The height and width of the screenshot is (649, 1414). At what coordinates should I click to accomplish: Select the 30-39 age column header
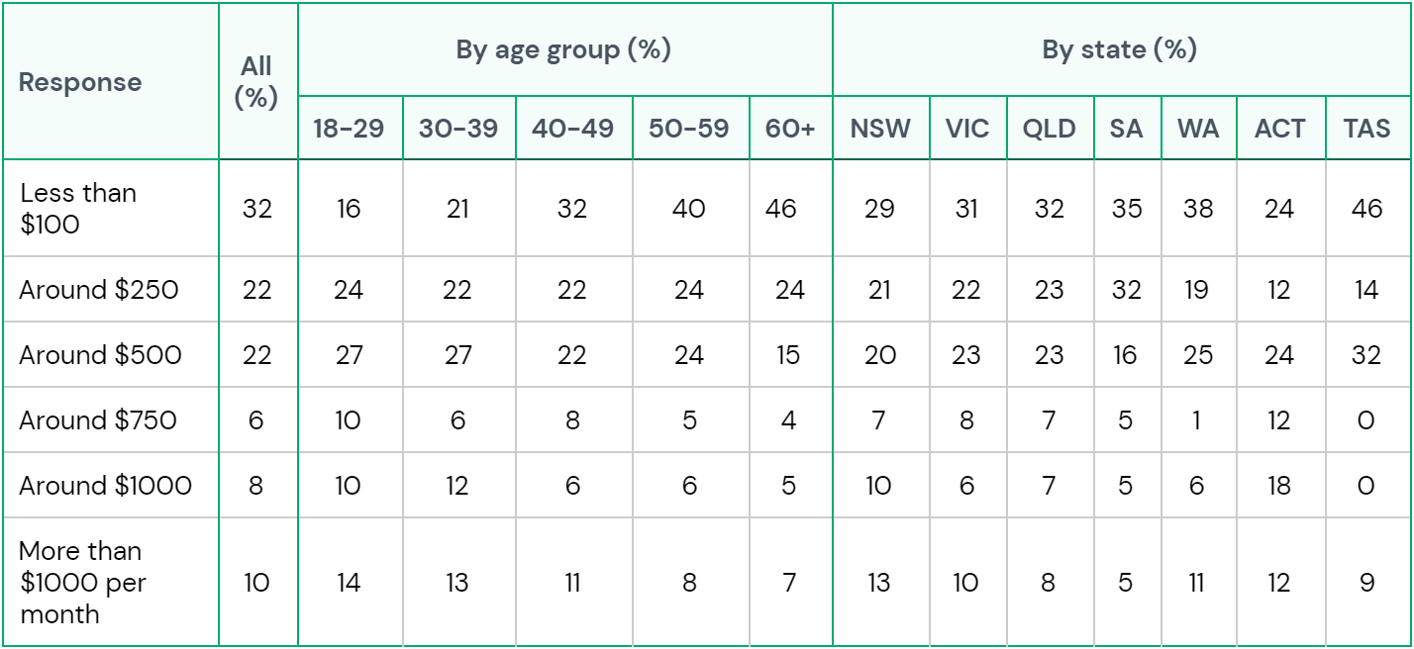coord(458,129)
